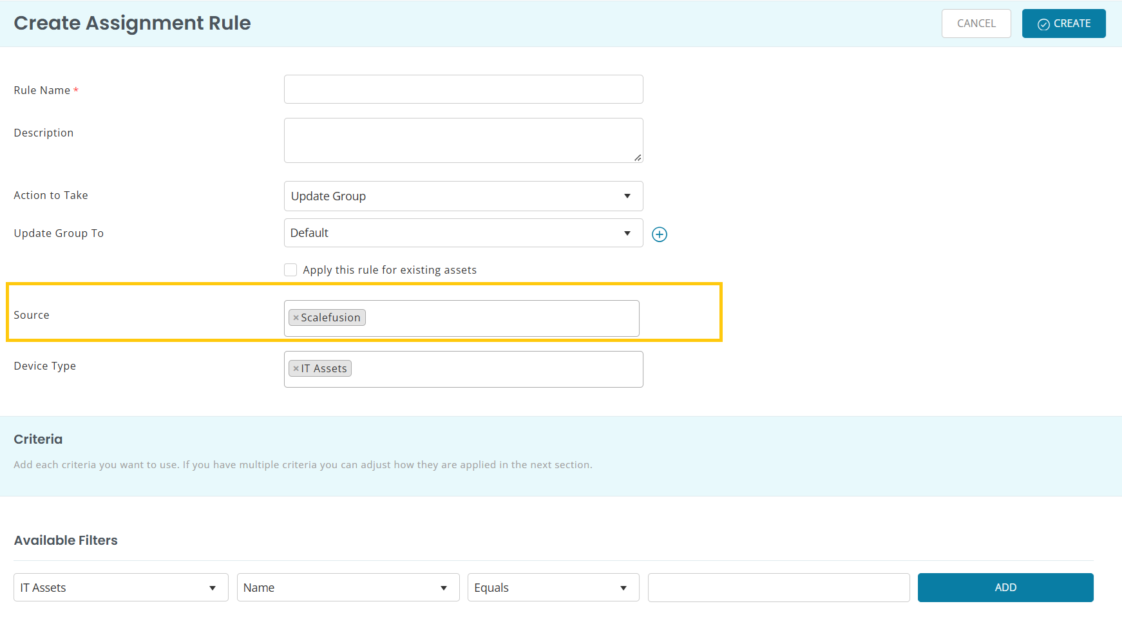Focus the Description text area
Viewport: 1122px width, 624px height.
click(x=463, y=140)
